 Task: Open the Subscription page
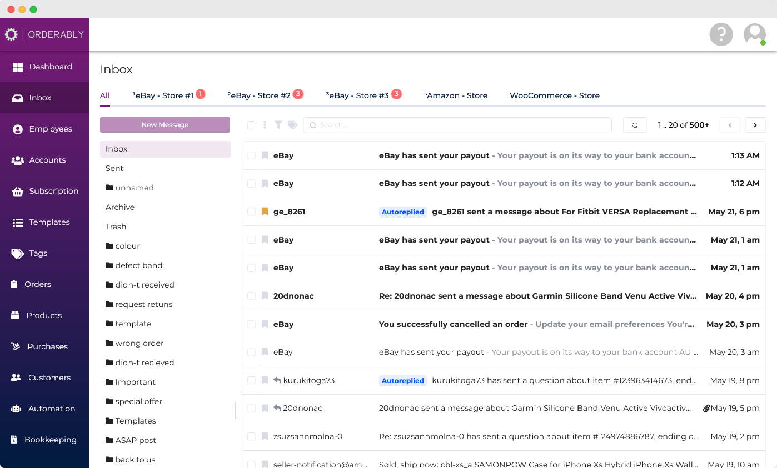[x=44, y=191]
